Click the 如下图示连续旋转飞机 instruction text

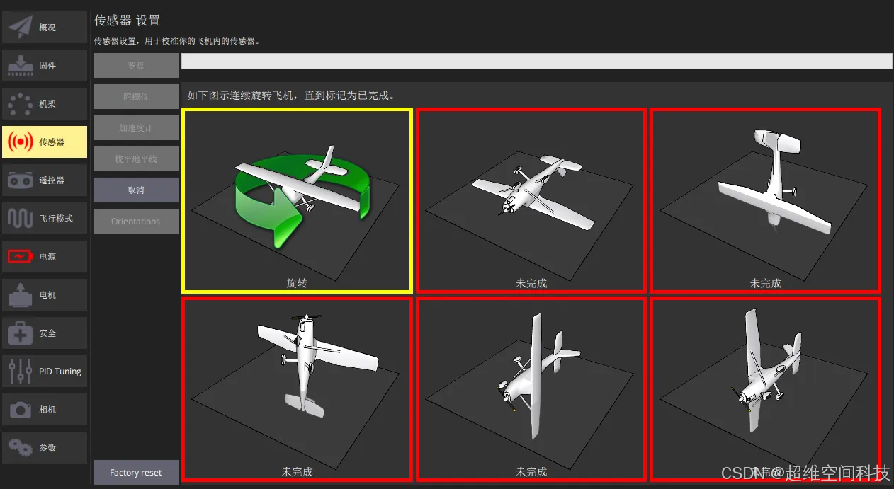pos(291,95)
